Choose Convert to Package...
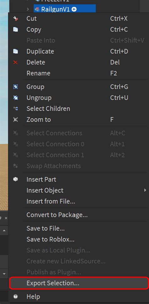This screenshot has width=149, height=304. (x=57, y=215)
